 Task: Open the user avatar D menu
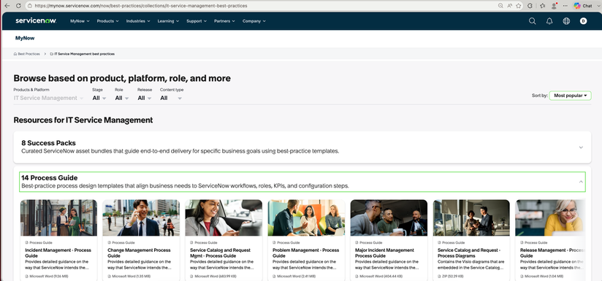(x=583, y=21)
